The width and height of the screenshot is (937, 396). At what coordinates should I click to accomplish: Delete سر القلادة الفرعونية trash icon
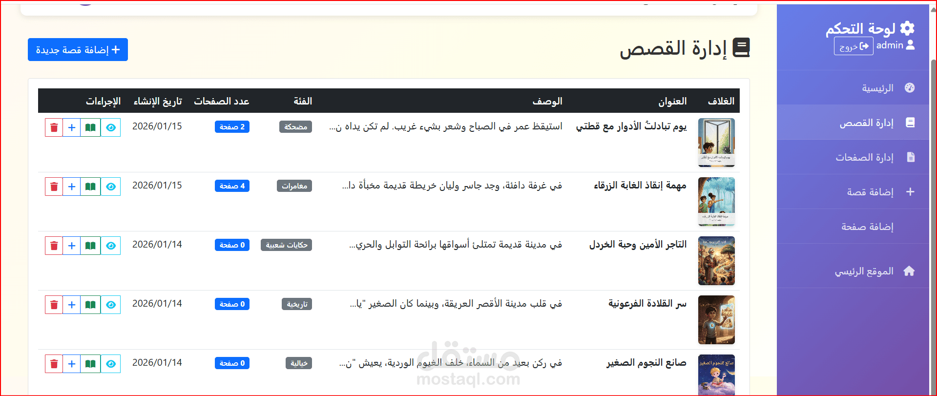pos(54,305)
